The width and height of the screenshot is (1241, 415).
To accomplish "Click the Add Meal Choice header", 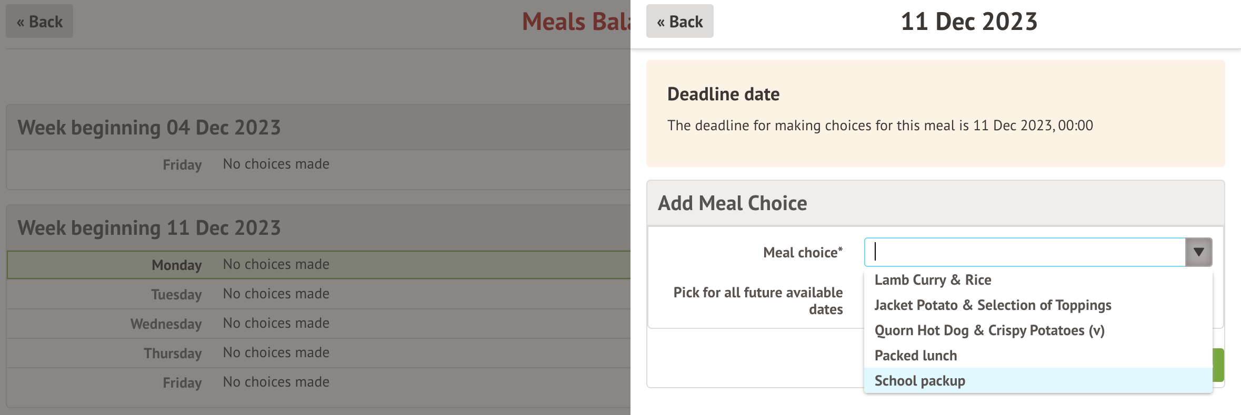I will [732, 203].
